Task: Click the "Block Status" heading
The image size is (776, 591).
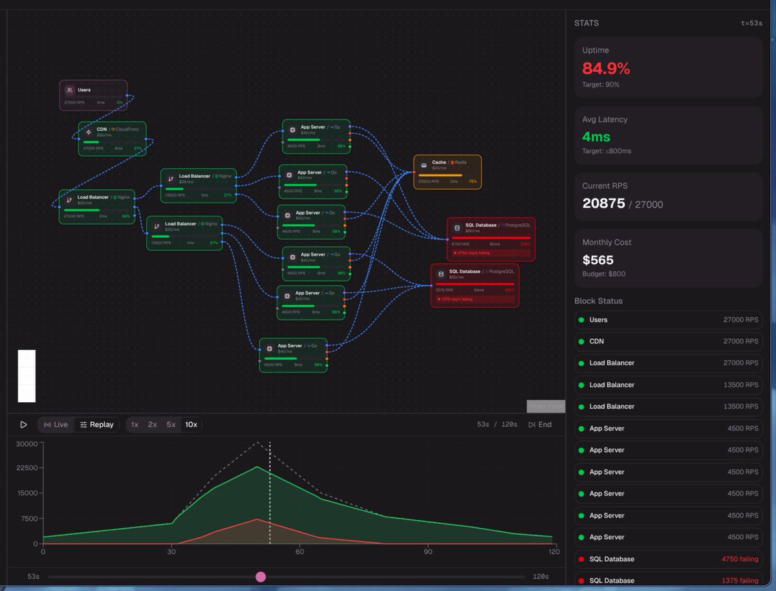Action: pos(598,301)
